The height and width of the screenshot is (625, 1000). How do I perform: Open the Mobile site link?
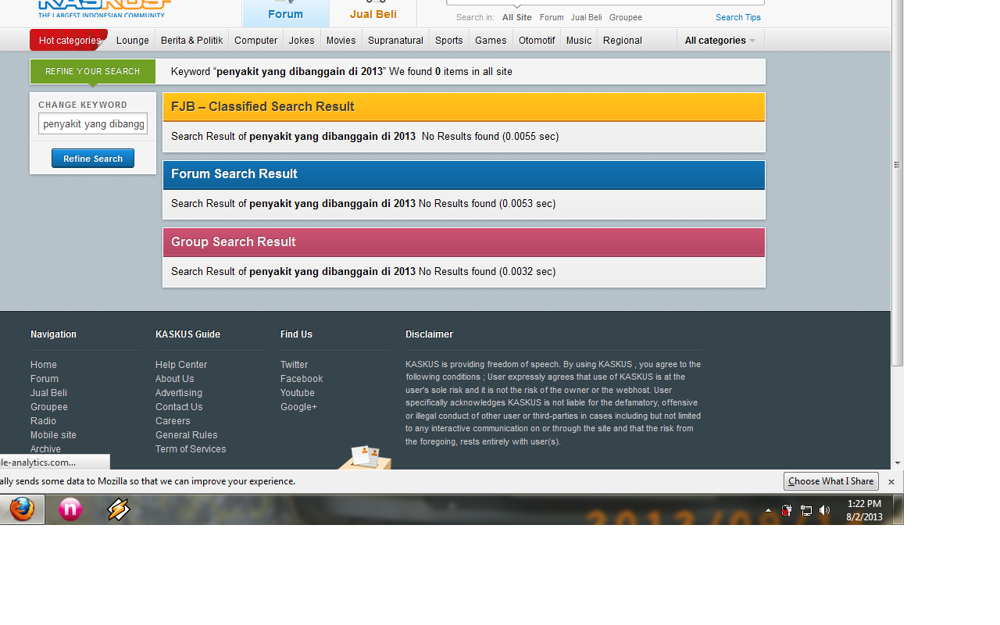tap(53, 435)
